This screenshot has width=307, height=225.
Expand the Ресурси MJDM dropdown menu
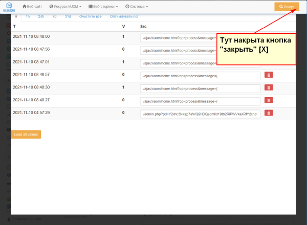(x=65, y=7)
